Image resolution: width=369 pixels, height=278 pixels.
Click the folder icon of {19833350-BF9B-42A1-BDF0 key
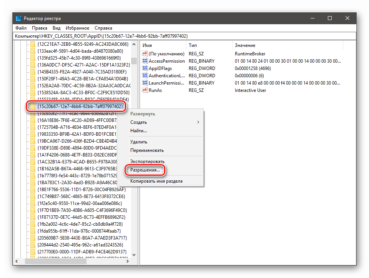33,134
